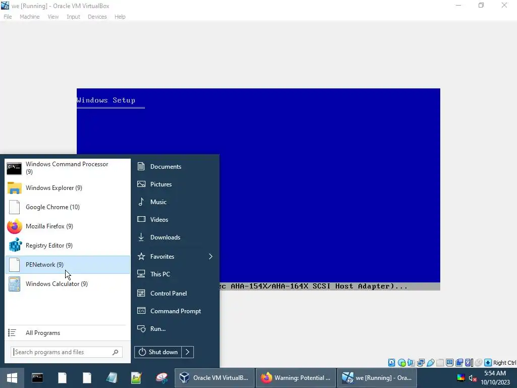Image resolution: width=517 pixels, height=388 pixels.
Task: Expand the Favorites submenu arrow
Action: point(211,256)
